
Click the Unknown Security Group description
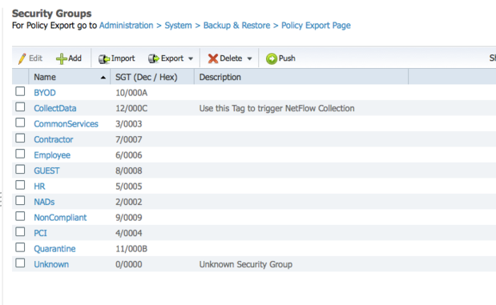tap(246, 264)
